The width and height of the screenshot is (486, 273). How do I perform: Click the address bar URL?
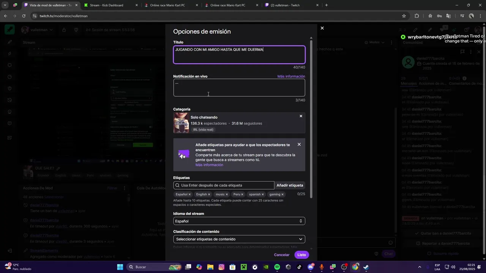click(63, 16)
